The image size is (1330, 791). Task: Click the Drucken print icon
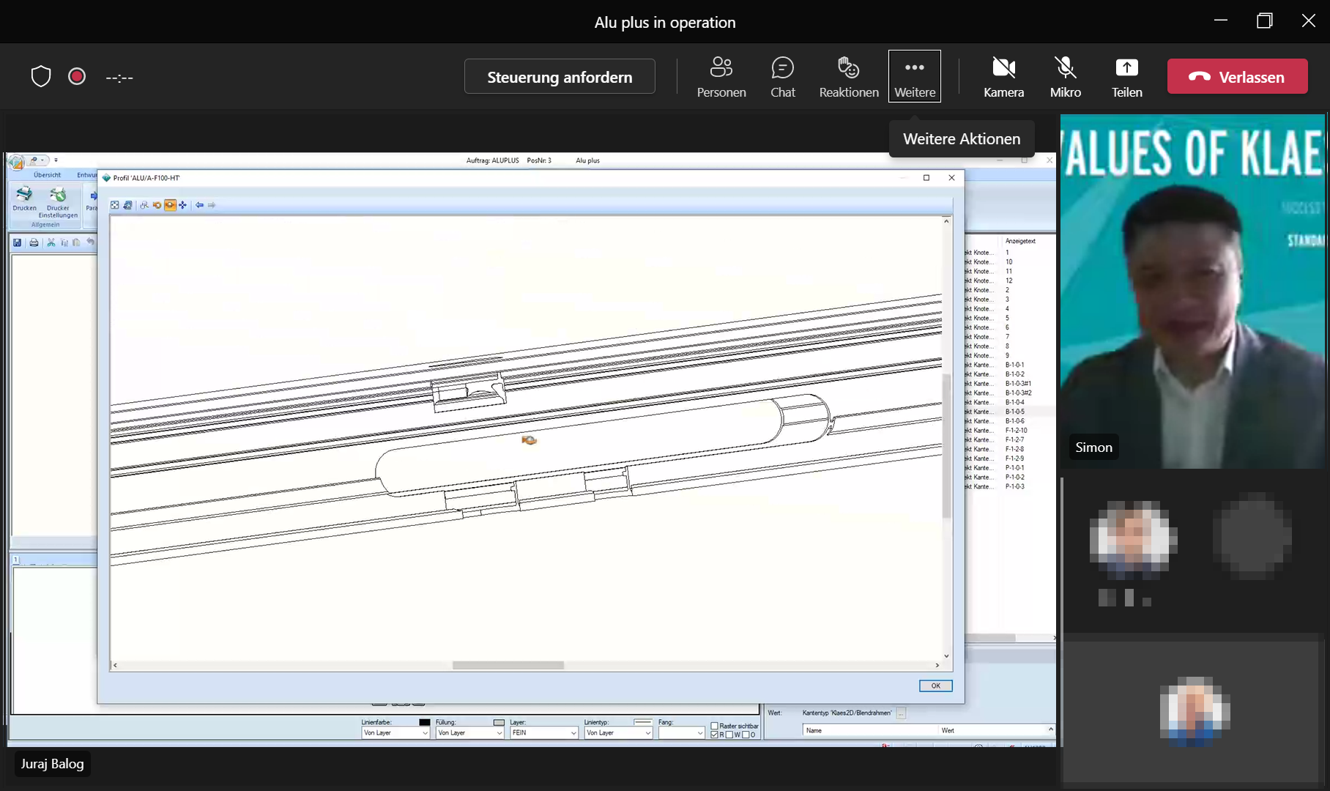coord(24,198)
